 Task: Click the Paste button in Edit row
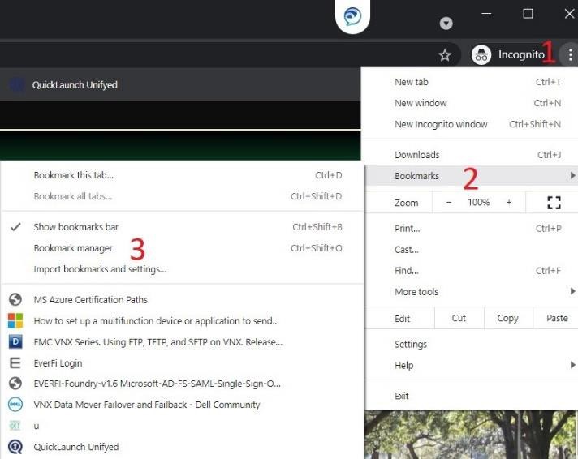click(x=556, y=318)
